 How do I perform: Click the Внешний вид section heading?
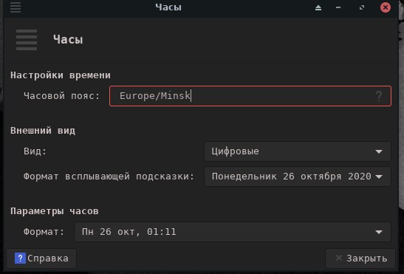pos(43,131)
